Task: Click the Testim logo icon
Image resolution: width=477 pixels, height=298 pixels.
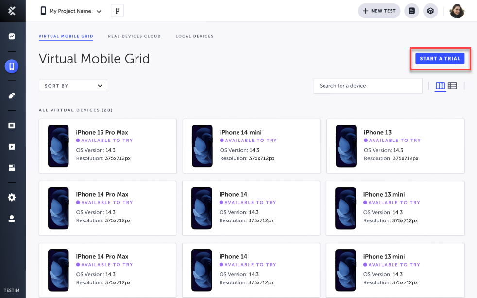Action: 12,11
